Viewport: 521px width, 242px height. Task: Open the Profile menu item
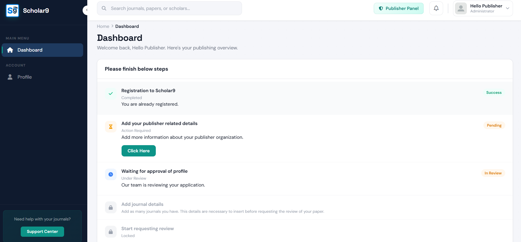point(43,77)
